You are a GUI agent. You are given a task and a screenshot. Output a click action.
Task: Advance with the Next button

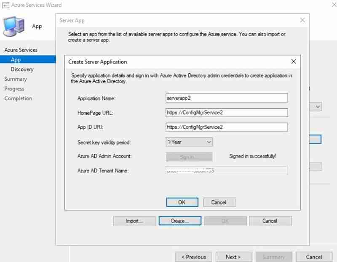click(x=234, y=257)
